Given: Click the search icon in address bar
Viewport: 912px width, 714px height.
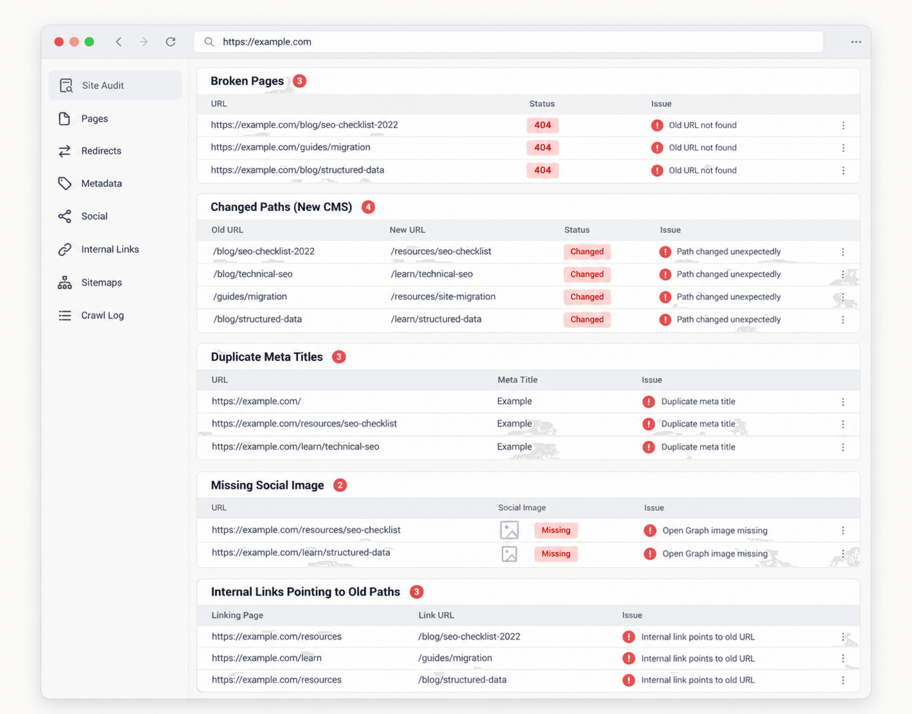Looking at the screenshot, I should pyautogui.click(x=209, y=42).
